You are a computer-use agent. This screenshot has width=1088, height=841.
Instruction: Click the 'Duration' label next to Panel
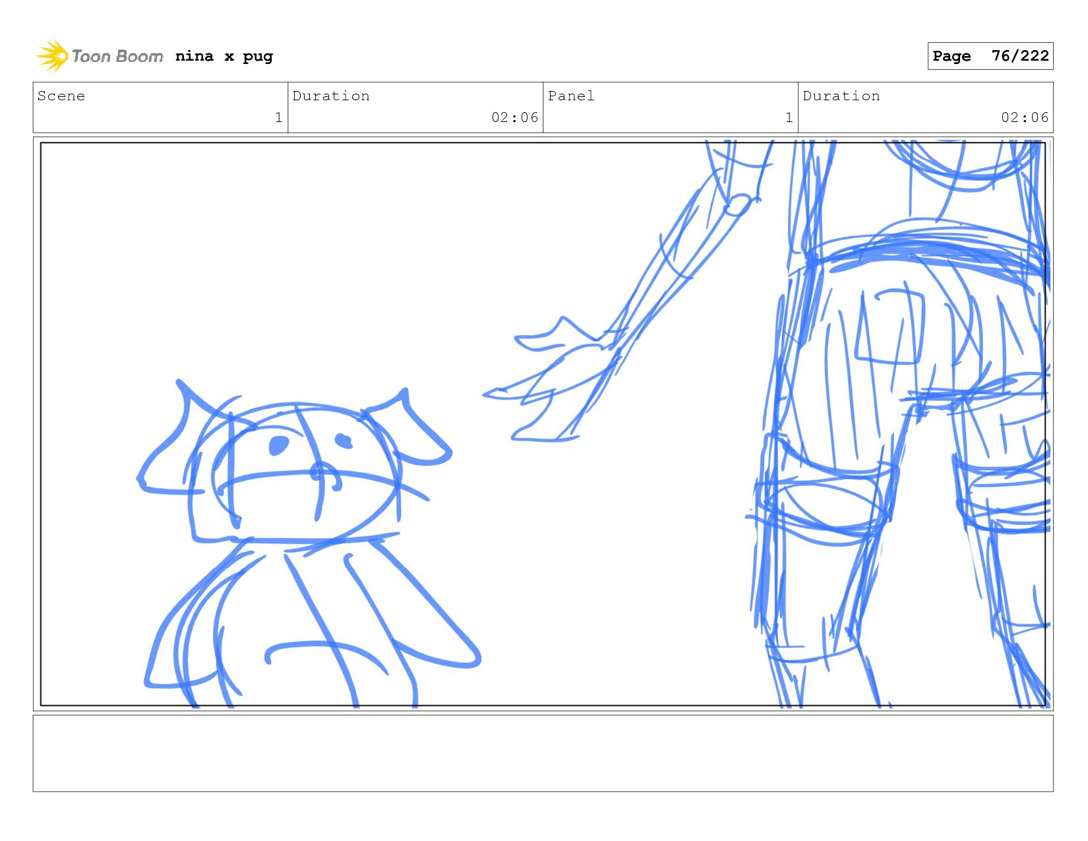click(x=841, y=96)
